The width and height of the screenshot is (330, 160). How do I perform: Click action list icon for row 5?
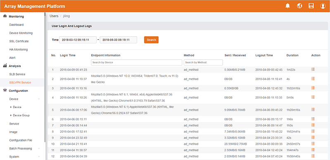tap(313, 109)
